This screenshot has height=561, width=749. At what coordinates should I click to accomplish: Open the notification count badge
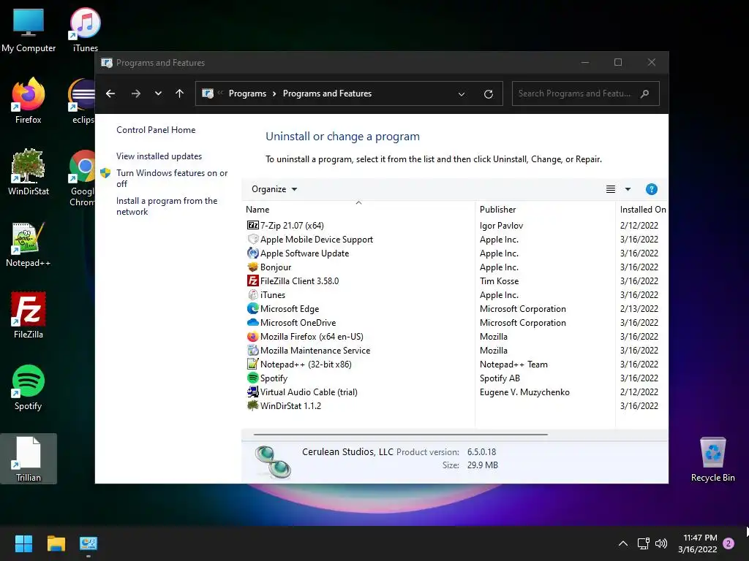(729, 543)
